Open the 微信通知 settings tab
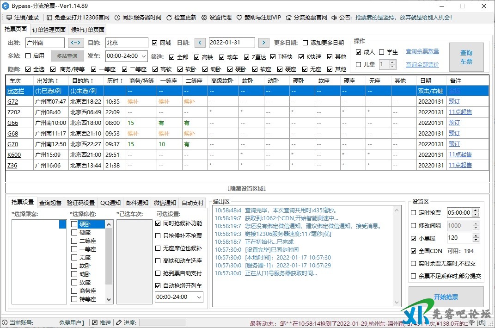Screen dimensions: 495x328 [165, 203]
